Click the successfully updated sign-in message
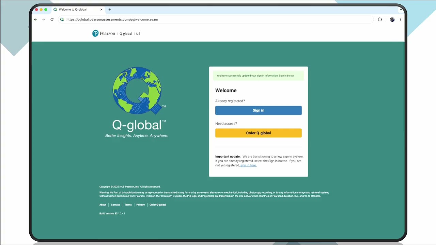Image resolution: width=436 pixels, height=245 pixels. [x=258, y=76]
